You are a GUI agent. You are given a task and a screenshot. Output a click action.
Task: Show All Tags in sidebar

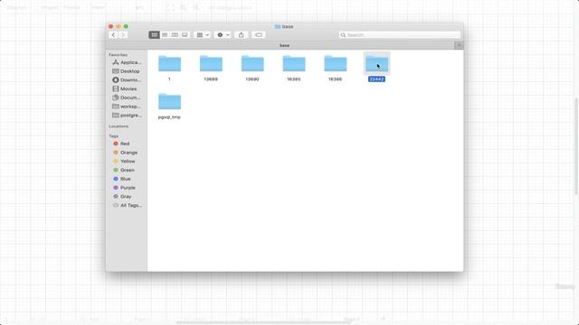point(127,206)
